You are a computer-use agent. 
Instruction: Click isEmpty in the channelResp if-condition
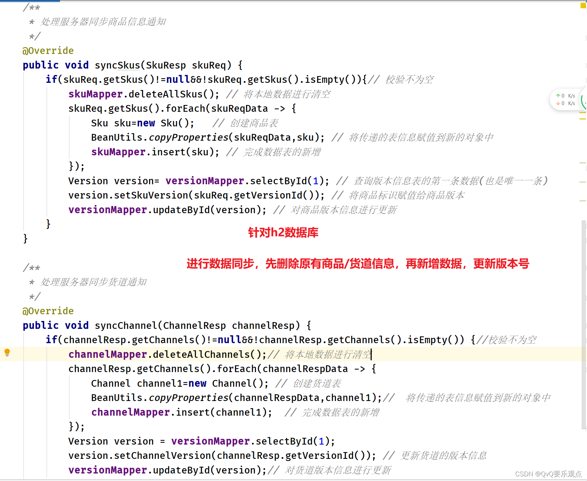click(x=427, y=340)
